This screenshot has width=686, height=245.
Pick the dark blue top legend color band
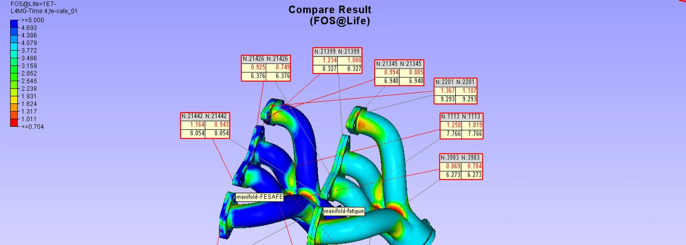coord(14,24)
